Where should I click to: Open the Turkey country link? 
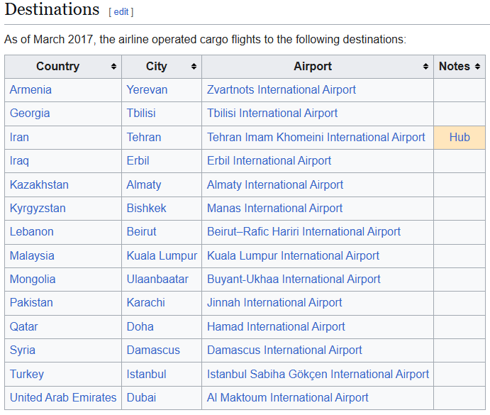pyautogui.click(x=27, y=375)
